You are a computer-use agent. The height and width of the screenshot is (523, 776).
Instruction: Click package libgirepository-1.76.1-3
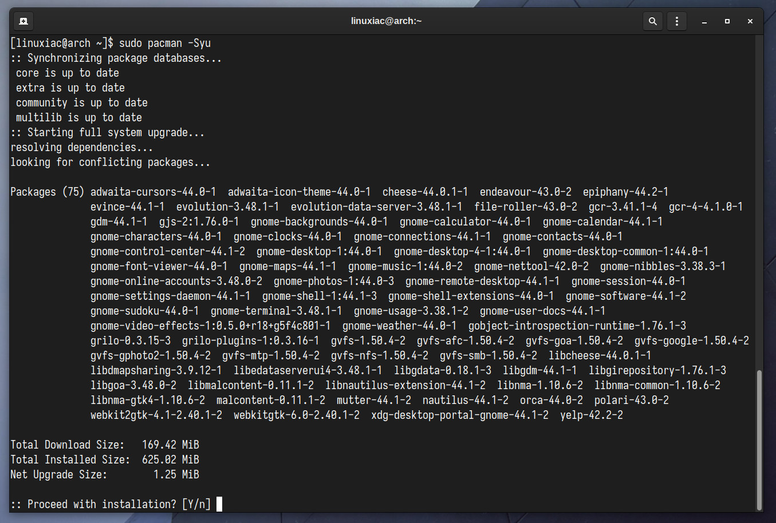tap(657, 371)
